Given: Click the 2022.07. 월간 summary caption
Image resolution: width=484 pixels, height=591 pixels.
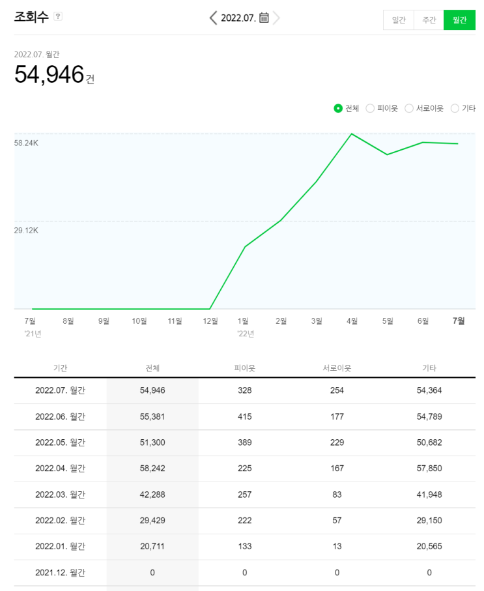Looking at the screenshot, I should click(36, 54).
